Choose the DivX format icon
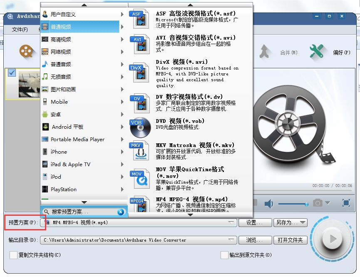The height and width of the screenshot is (277, 360). click(140, 72)
